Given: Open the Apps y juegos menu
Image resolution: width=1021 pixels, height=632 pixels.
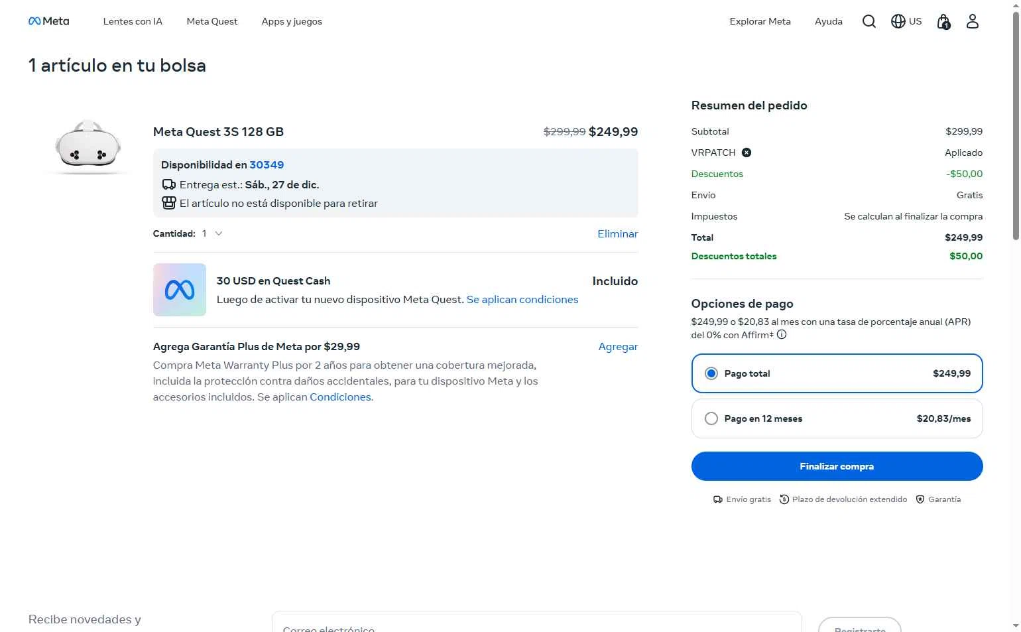Looking at the screenshot, I should (x=292, y=21).
